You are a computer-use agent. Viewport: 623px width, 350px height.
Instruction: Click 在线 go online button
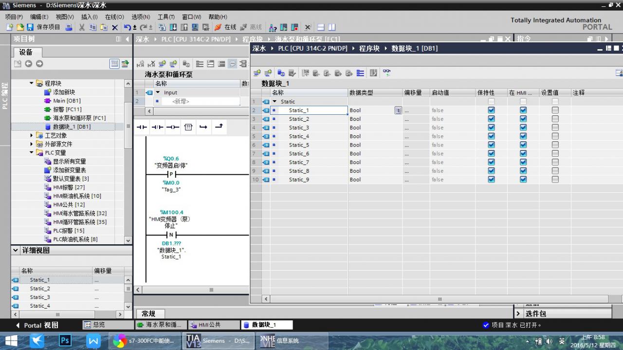click(225, 27)
